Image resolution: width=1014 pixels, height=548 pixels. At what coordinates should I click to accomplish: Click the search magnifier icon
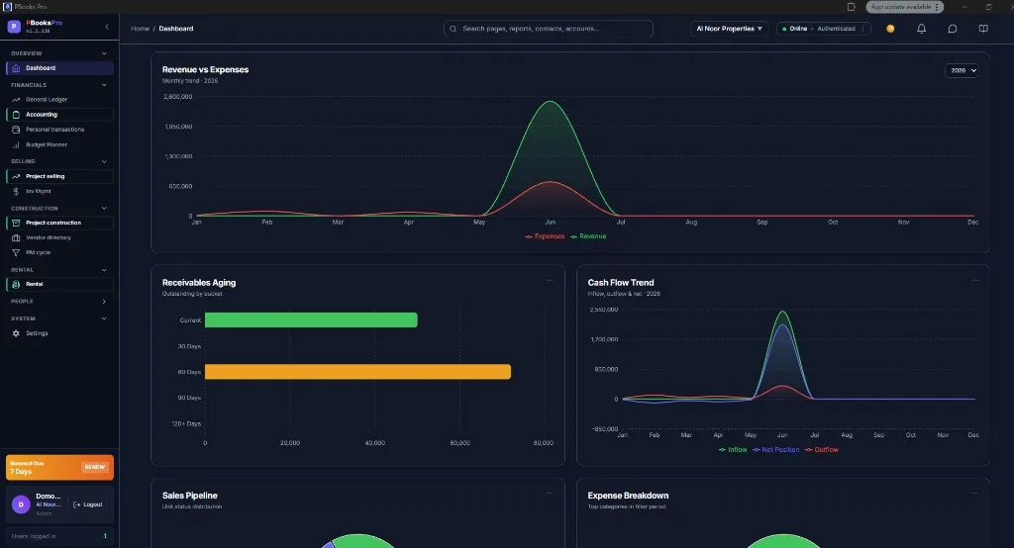tap(453, 29)
